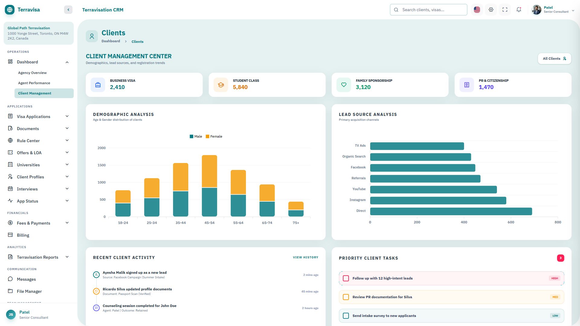Viewport: 580px width, 326px height.
Task: Open the File Manager menu item
Action: click(39, 291)
